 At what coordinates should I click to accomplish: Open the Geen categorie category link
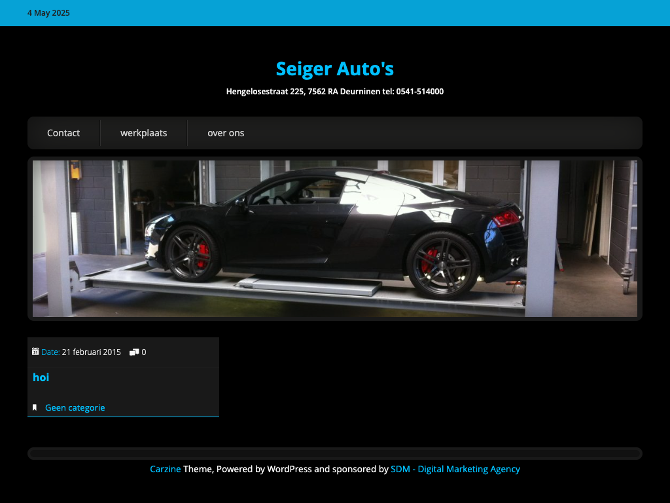coord(75,408)
